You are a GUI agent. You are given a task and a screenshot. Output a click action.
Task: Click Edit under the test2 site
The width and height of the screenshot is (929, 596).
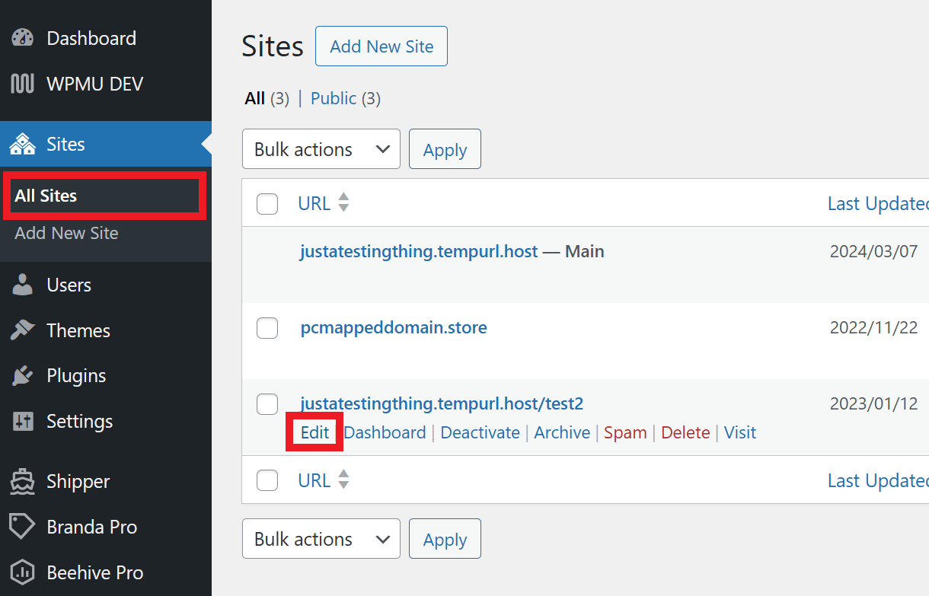pyautogui.click(x=314, y=432)
